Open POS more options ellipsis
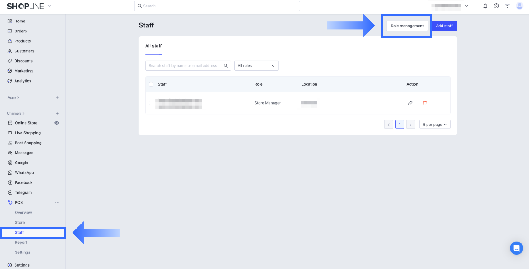Image resolution: width=529 pixels, height=269 pixels. (57, 203)
